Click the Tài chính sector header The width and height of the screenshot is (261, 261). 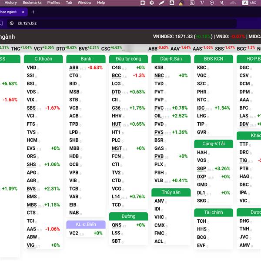(x=214, y=213)
